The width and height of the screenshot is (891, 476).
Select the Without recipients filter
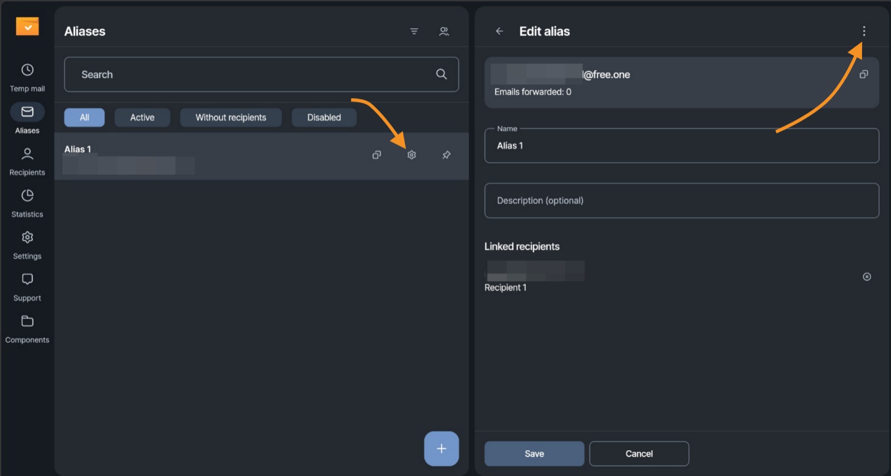click(231, 118)
